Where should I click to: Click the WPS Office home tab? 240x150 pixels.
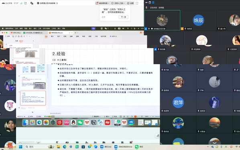[16, 33]
